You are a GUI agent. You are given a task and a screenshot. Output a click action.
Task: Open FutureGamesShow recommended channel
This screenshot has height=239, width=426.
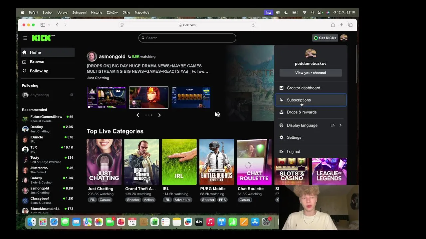tap(48, 119)
